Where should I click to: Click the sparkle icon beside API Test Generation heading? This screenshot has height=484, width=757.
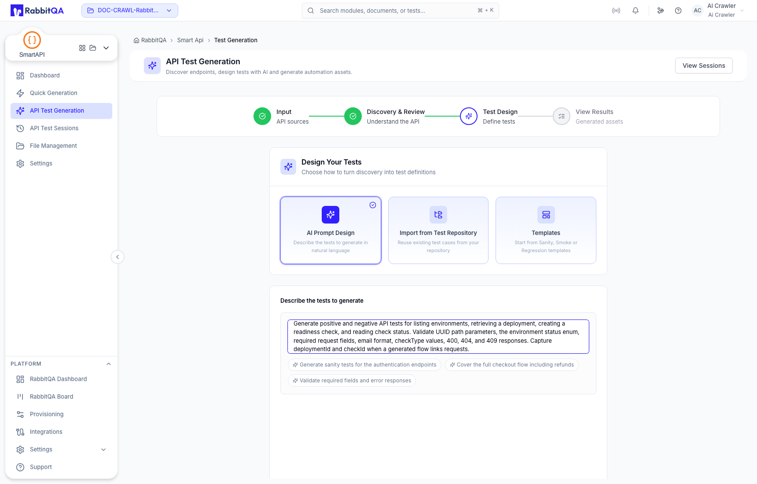click(152, 66)
